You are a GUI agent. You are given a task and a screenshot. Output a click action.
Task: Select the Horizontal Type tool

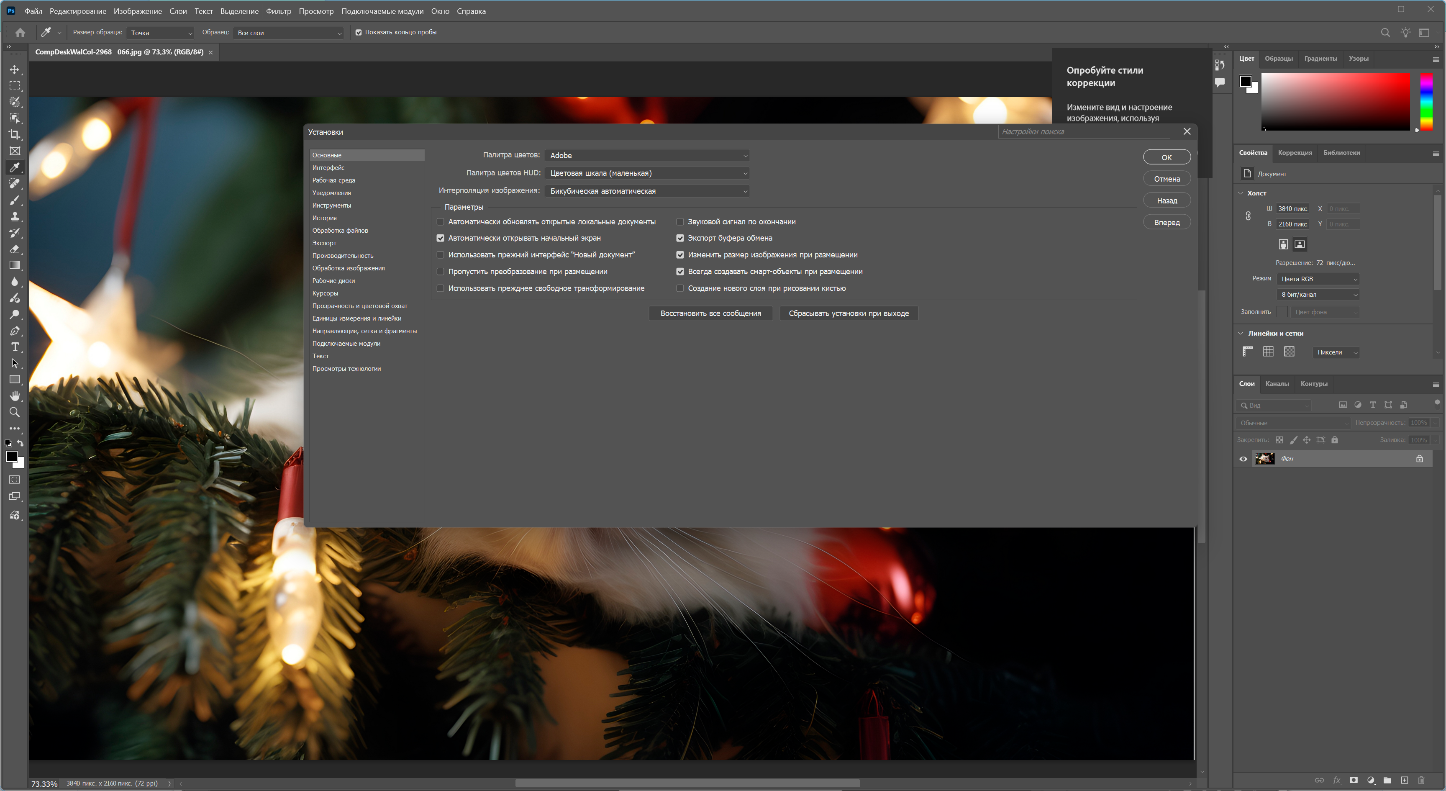click(x=15, y=347)
